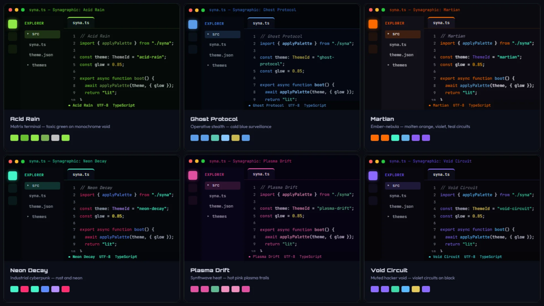Click the Acid Rain theme title

click(25, 119)
